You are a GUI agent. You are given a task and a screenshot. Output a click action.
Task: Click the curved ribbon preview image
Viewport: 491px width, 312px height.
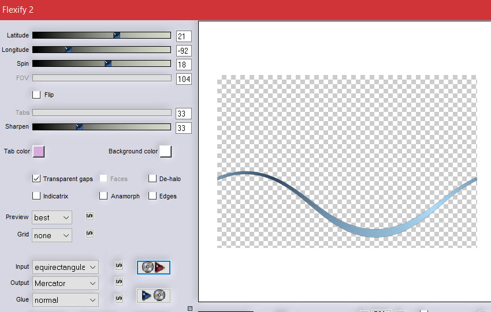(x=347, y=161)
